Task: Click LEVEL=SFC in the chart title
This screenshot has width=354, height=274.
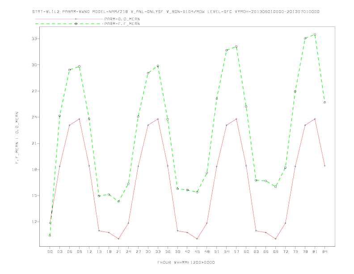Action: click(219, 12)
